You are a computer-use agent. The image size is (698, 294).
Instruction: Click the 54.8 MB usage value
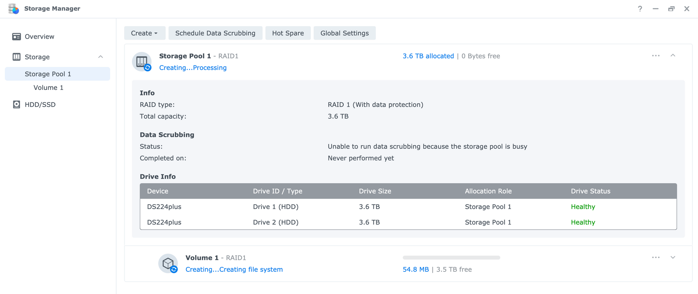416,269
